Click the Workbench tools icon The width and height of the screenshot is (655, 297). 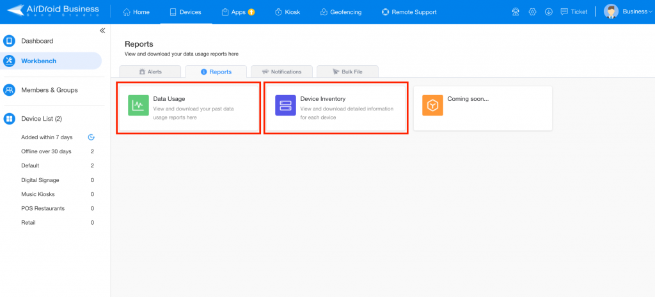[x=9, y=61]
